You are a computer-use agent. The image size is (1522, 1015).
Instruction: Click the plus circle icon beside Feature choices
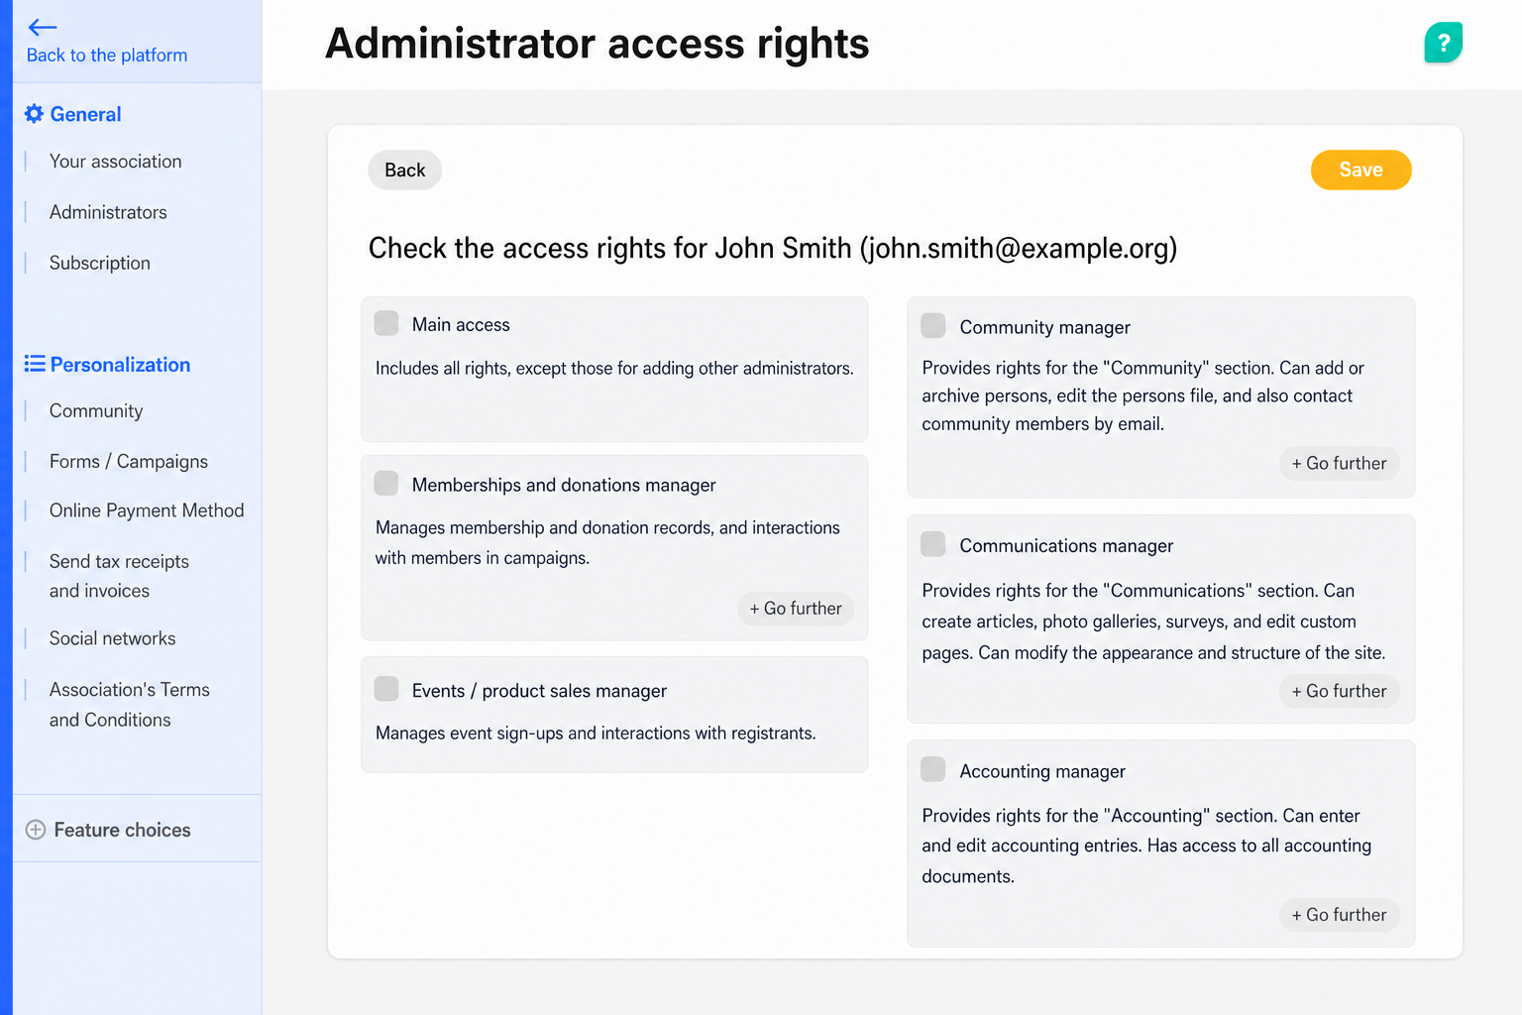pos(36,830)
